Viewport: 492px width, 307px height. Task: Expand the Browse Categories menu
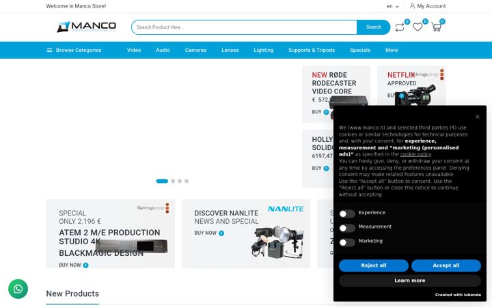(74, 50)
